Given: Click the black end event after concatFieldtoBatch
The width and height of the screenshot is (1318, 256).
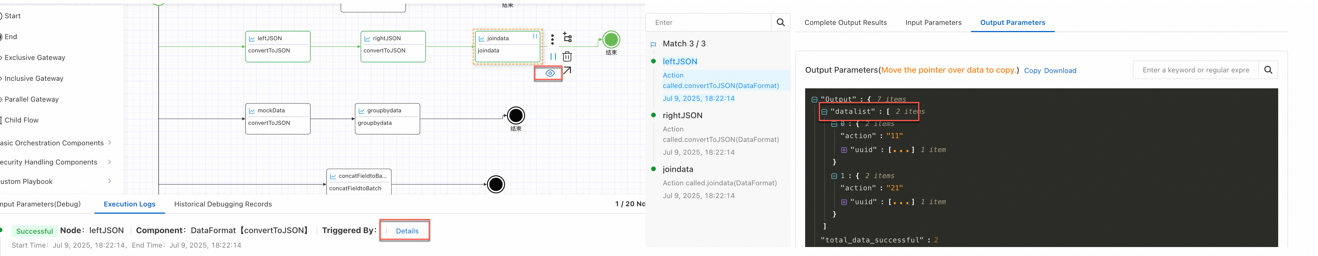Looking at the screenshot, I should 496,184.
